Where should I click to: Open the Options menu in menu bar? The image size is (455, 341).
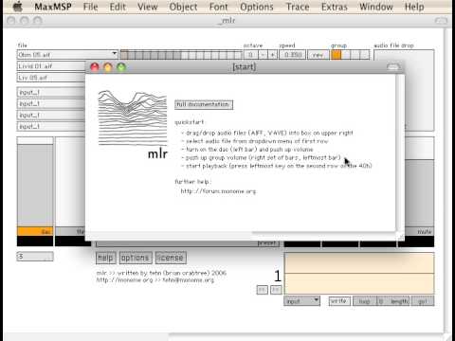(257, 7)
